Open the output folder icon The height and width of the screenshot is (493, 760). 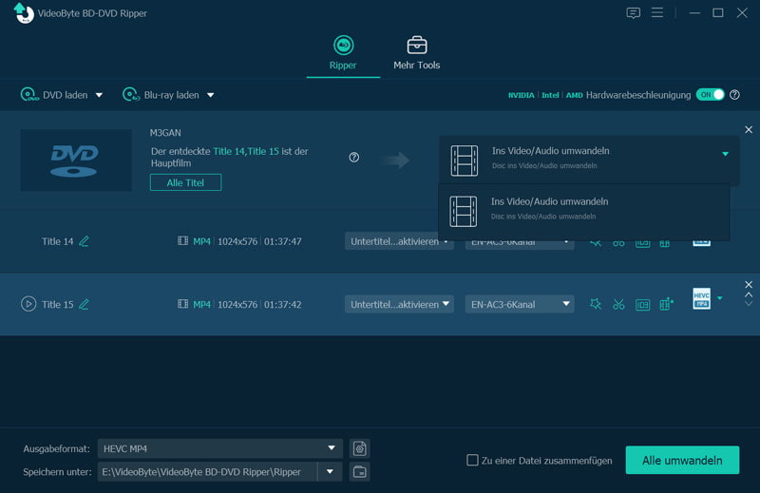tap(360, 472)
